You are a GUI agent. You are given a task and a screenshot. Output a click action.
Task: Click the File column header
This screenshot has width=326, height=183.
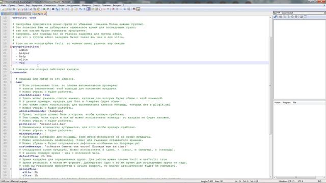(294, 103)
